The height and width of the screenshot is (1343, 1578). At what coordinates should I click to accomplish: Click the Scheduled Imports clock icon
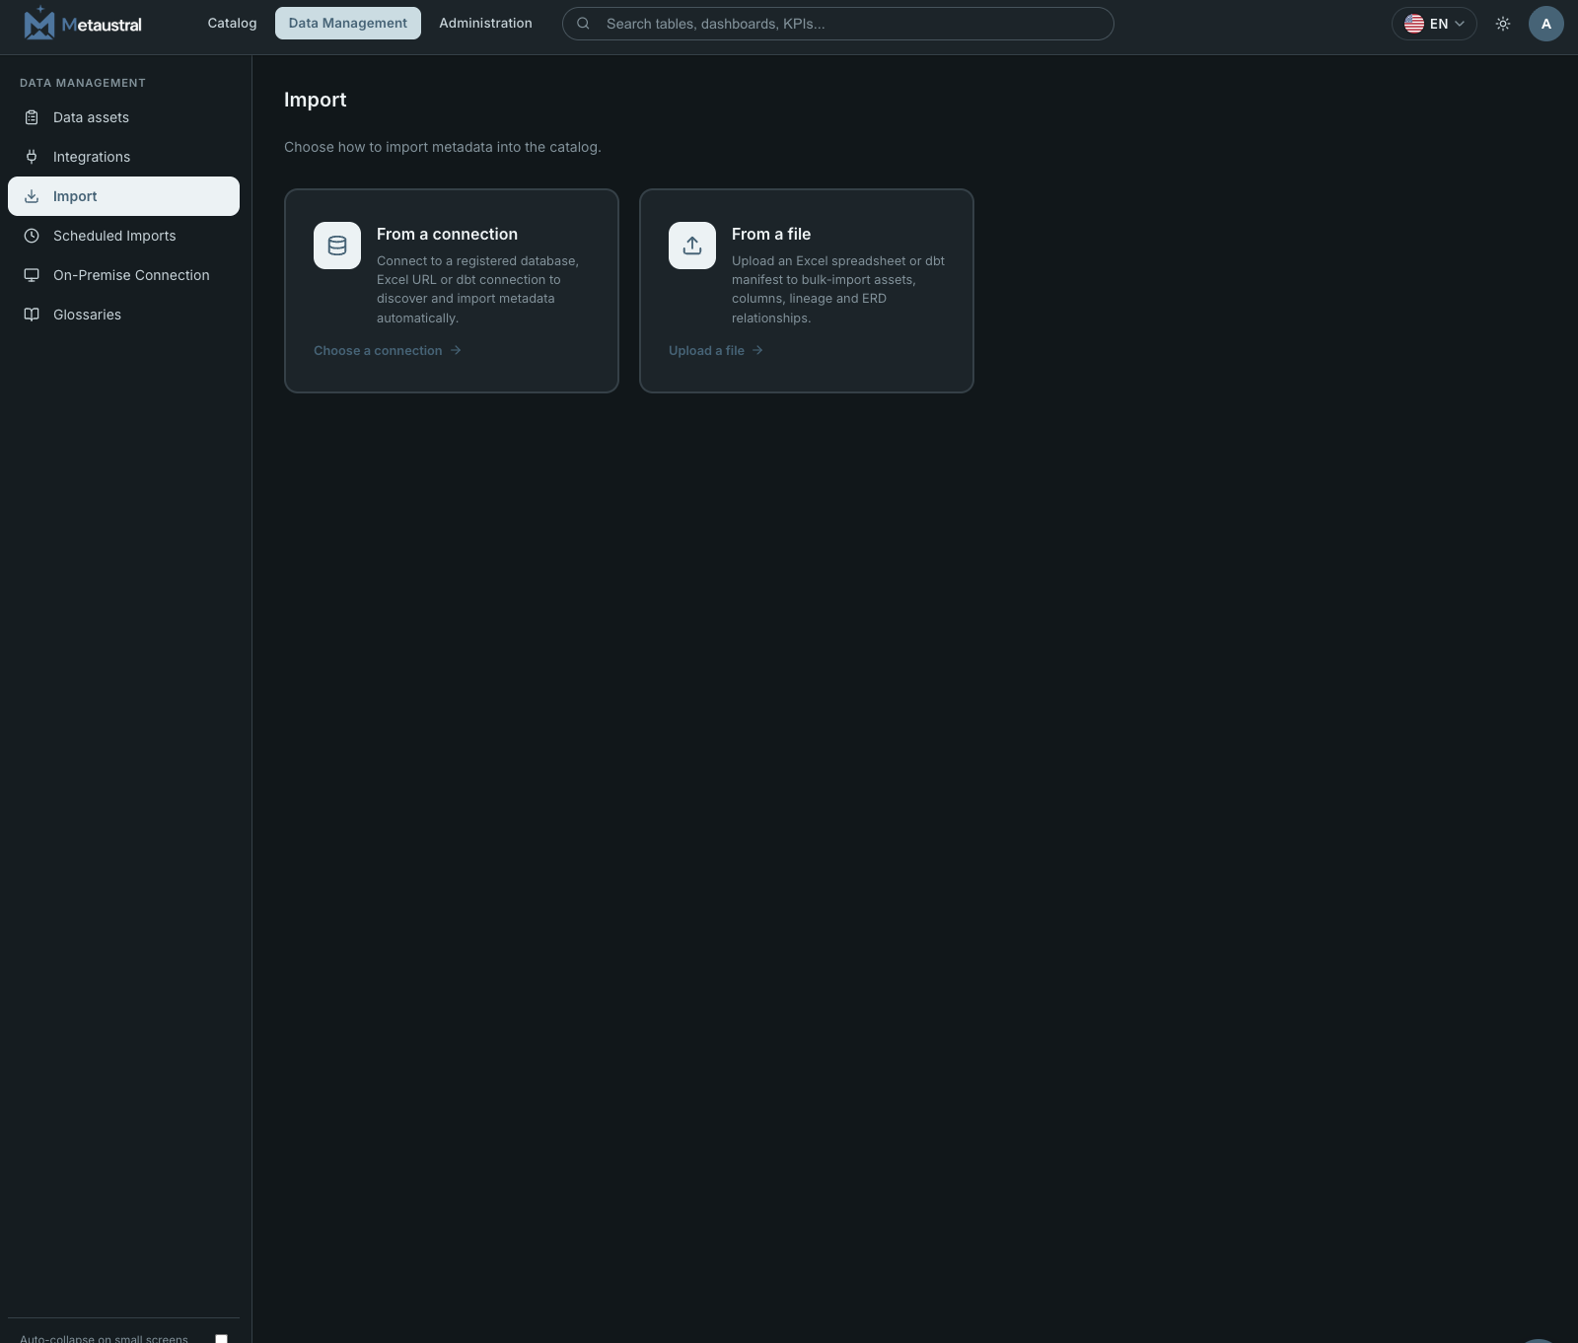tap(32, 236)
